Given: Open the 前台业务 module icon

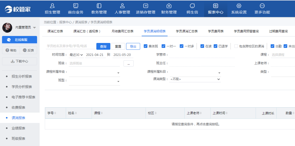Looking at the screenshot, I should [x=76, y=6].
